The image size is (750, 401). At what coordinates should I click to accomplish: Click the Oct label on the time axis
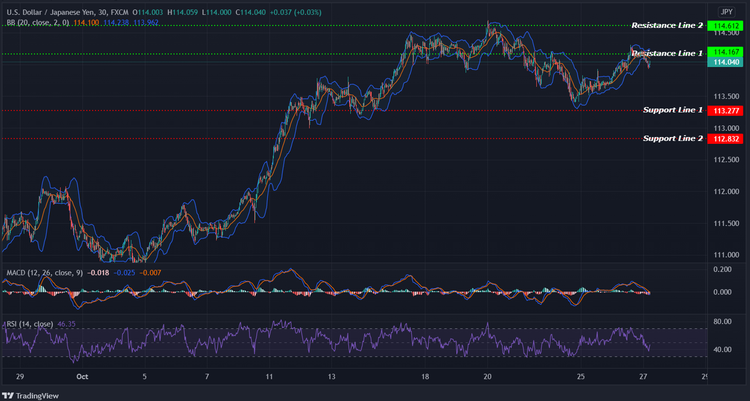pos(82,376)
